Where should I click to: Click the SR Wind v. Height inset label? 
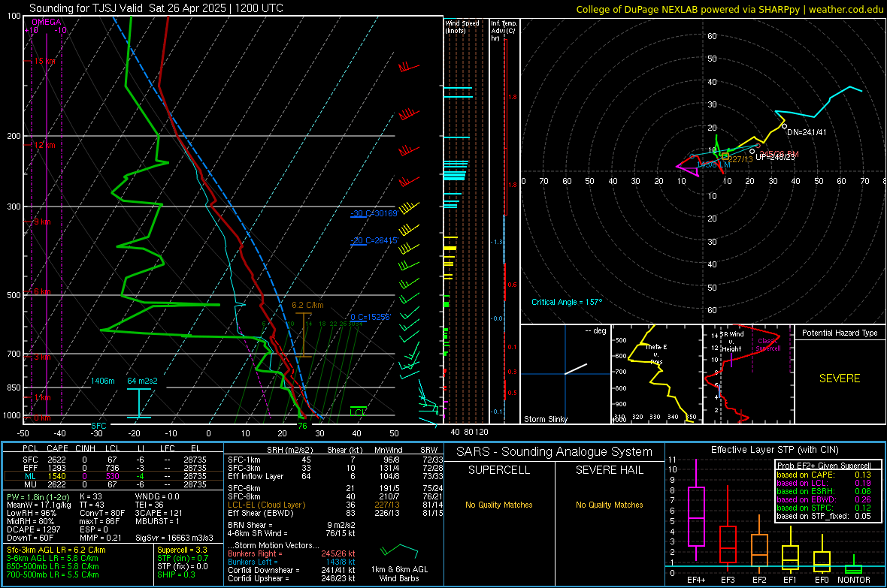coord(731,342)
